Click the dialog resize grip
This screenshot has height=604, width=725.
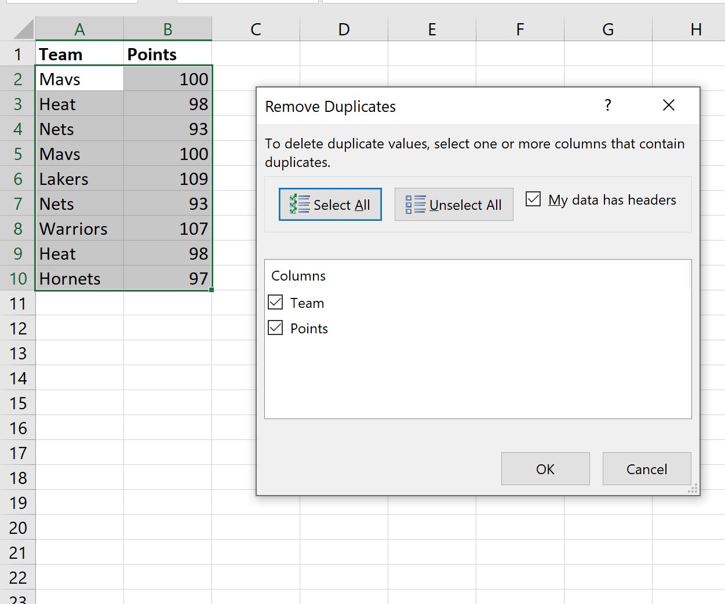point(693,489)
